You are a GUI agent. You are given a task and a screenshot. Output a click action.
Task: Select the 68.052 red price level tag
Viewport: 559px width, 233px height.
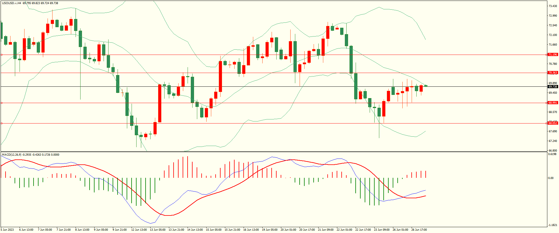point(553,123)
